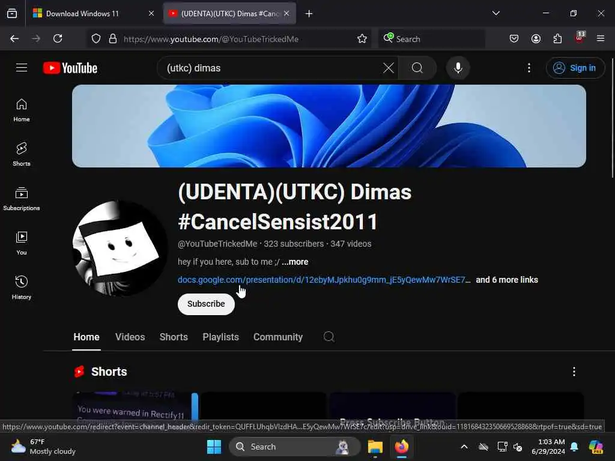Image resolution: width=615 pixels, height=461 pixels.
Task: Go to the YouTube logo home link
Action: 70,68
